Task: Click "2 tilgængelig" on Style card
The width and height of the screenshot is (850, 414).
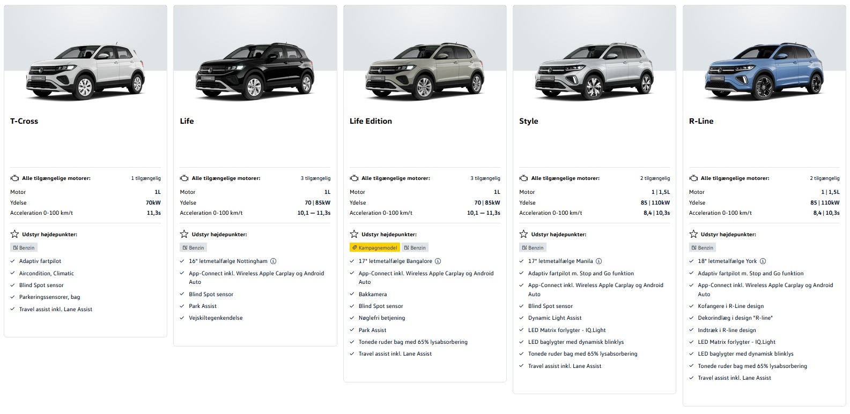Action: point(655,178)
